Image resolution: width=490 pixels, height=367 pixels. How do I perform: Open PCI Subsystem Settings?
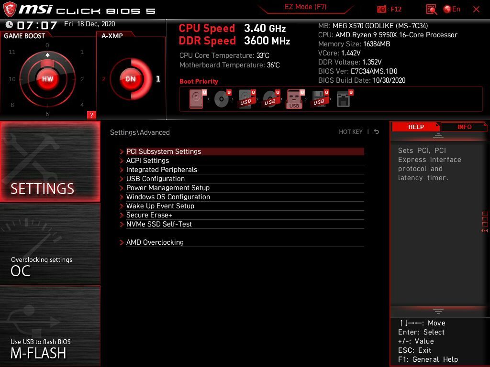click(x=245, y=151)
